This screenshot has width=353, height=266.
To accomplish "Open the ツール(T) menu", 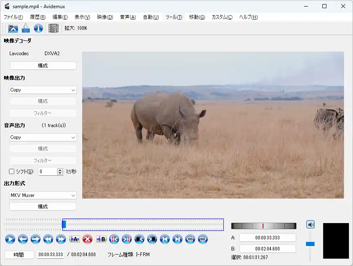I will pos(174,17).
